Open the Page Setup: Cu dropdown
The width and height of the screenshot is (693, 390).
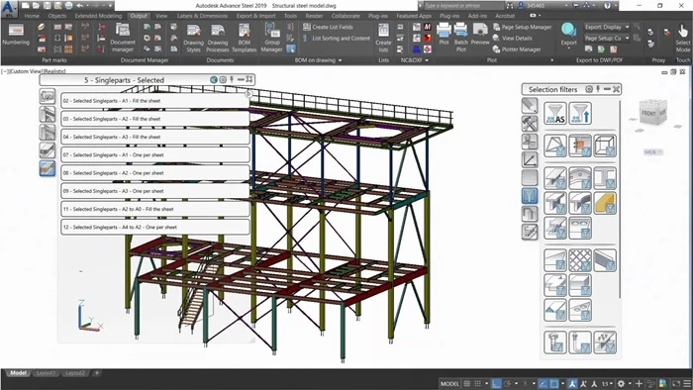tap(607, 38)
